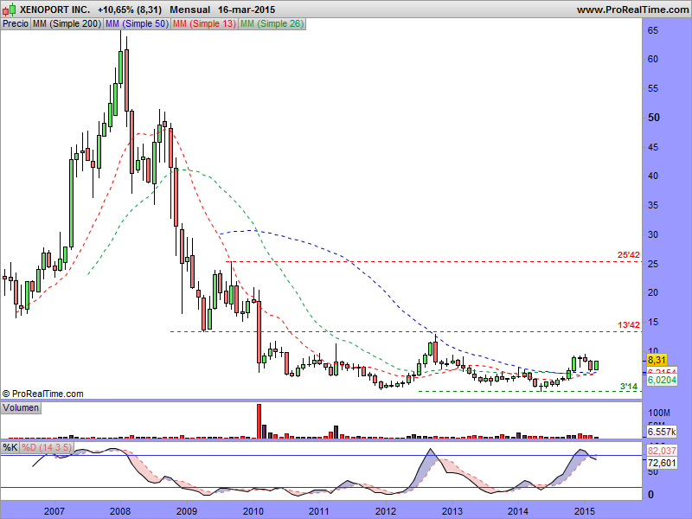Select the Precio indicator label

coord(16,24)
